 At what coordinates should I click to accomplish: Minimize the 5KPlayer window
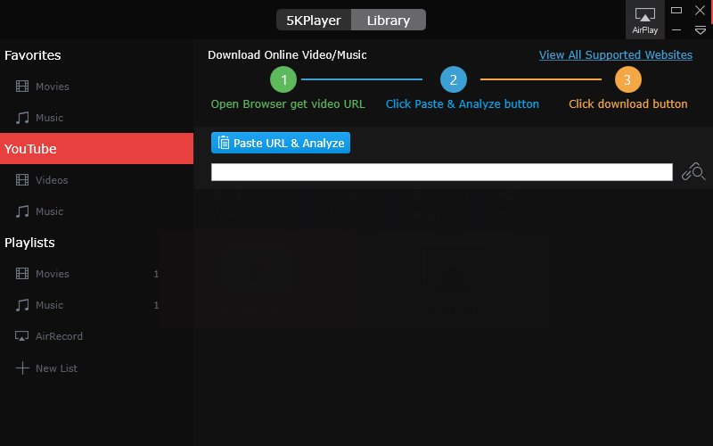click(x=676, y=30)
